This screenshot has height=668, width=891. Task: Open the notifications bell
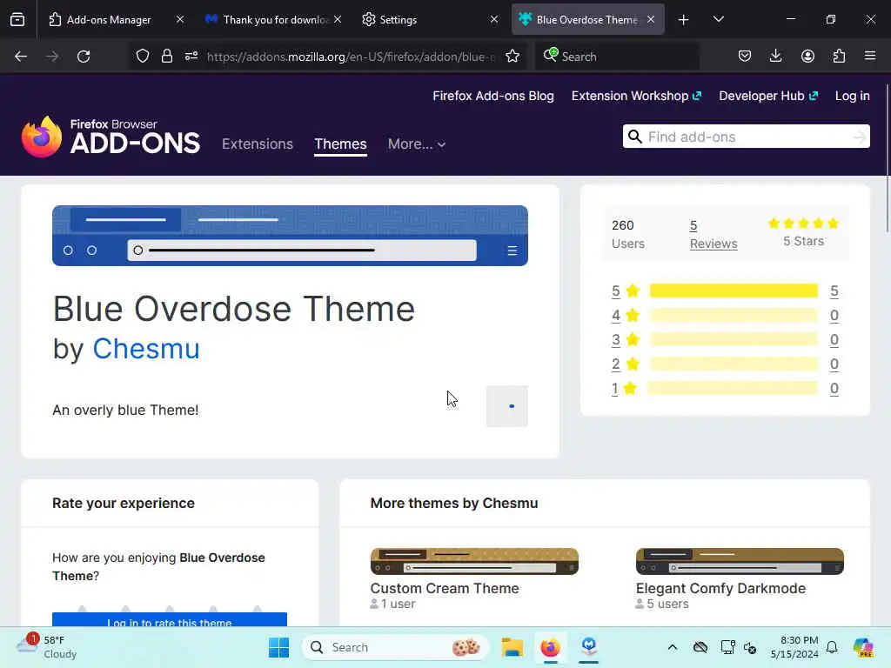pyautogui.click(x=832, y=647)
